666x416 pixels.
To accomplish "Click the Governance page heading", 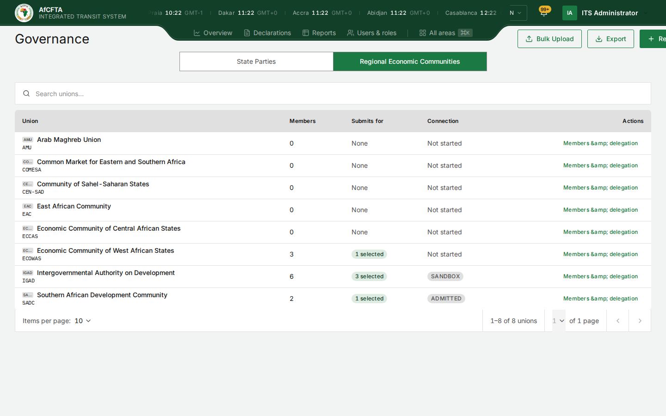I will (x=52, y=39).
